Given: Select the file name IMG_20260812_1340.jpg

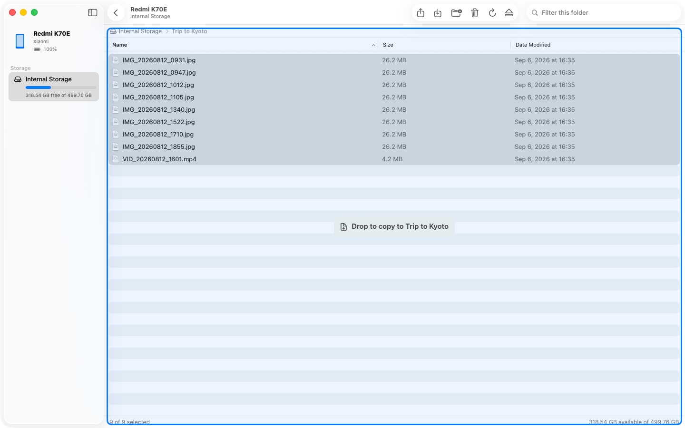Looking at the screenshot, I should click(159, 110).
